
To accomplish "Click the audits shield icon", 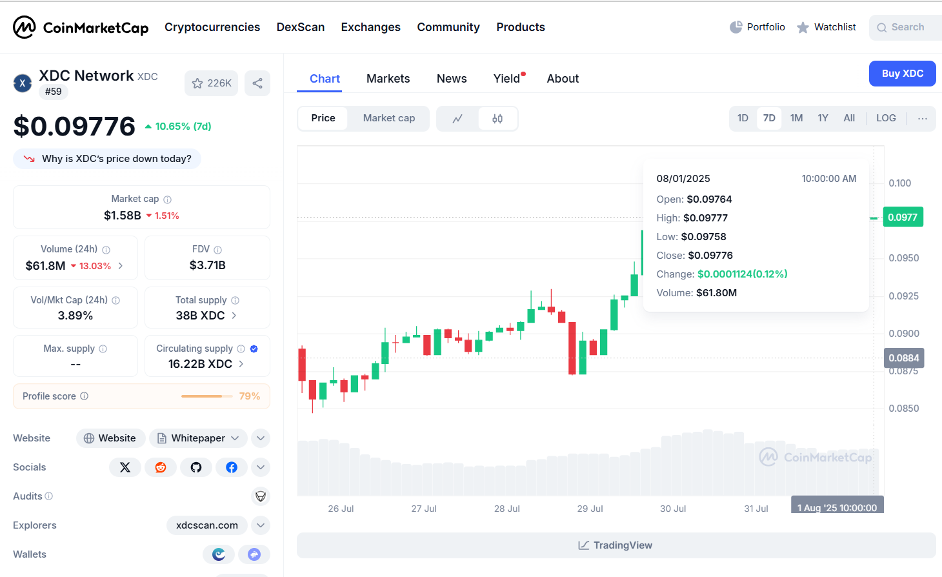I will click(x=261, y=496).
